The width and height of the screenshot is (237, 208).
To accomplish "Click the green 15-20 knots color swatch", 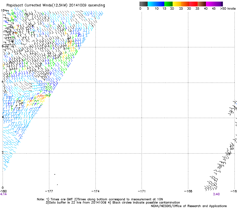I will click(x=168, y=4).
